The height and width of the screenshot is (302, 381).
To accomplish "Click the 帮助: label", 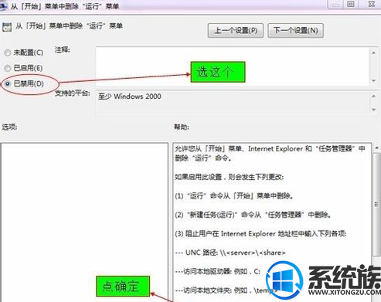I will click(182, 127).
